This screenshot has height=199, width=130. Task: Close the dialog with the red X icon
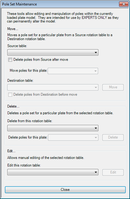pos(124,4)
